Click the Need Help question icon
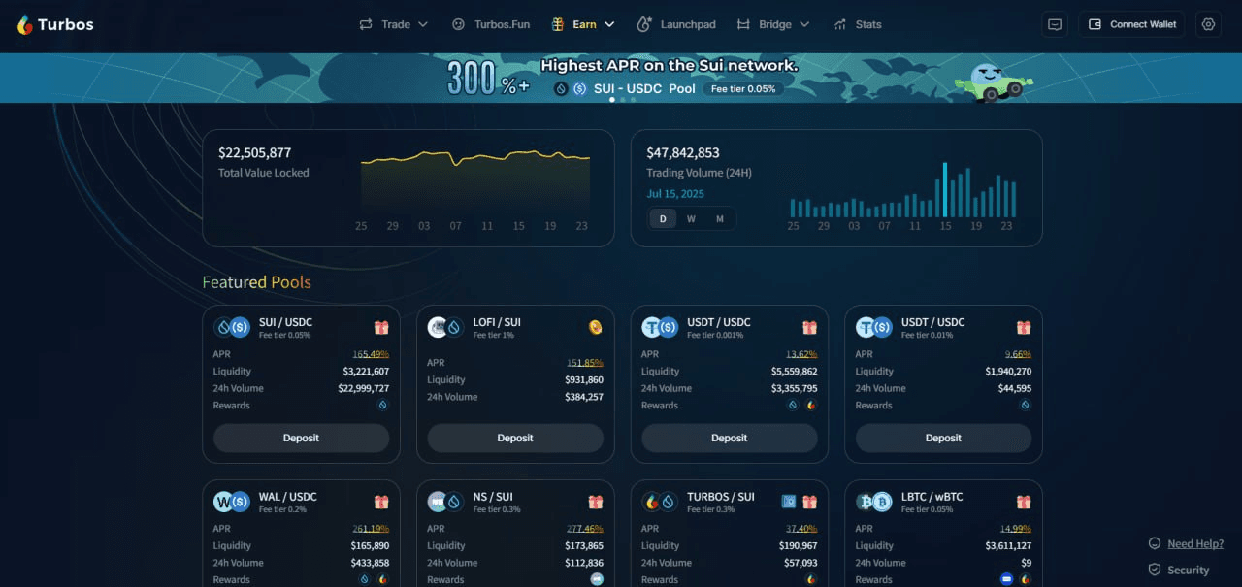1242x587 pixels. (1155, 544)
